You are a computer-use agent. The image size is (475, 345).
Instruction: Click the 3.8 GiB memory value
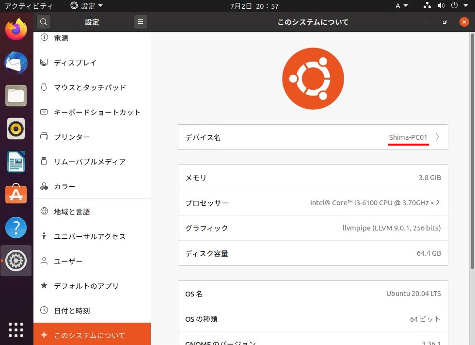(x=430, y=178)
